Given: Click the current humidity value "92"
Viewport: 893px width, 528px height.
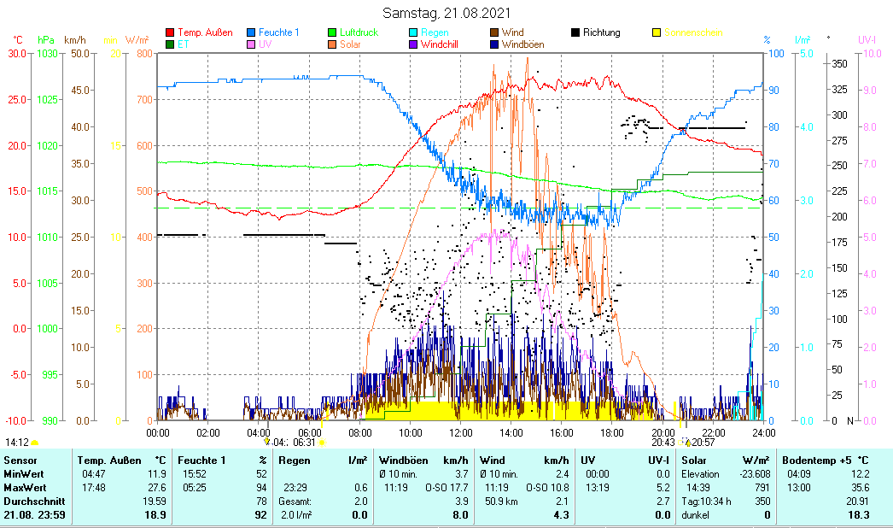Looking at the screenshot, I should (x=261, y=515).
